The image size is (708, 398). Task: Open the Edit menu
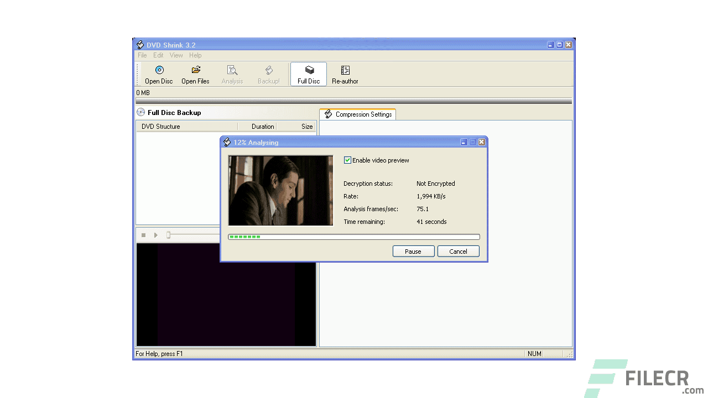(158, 55)
